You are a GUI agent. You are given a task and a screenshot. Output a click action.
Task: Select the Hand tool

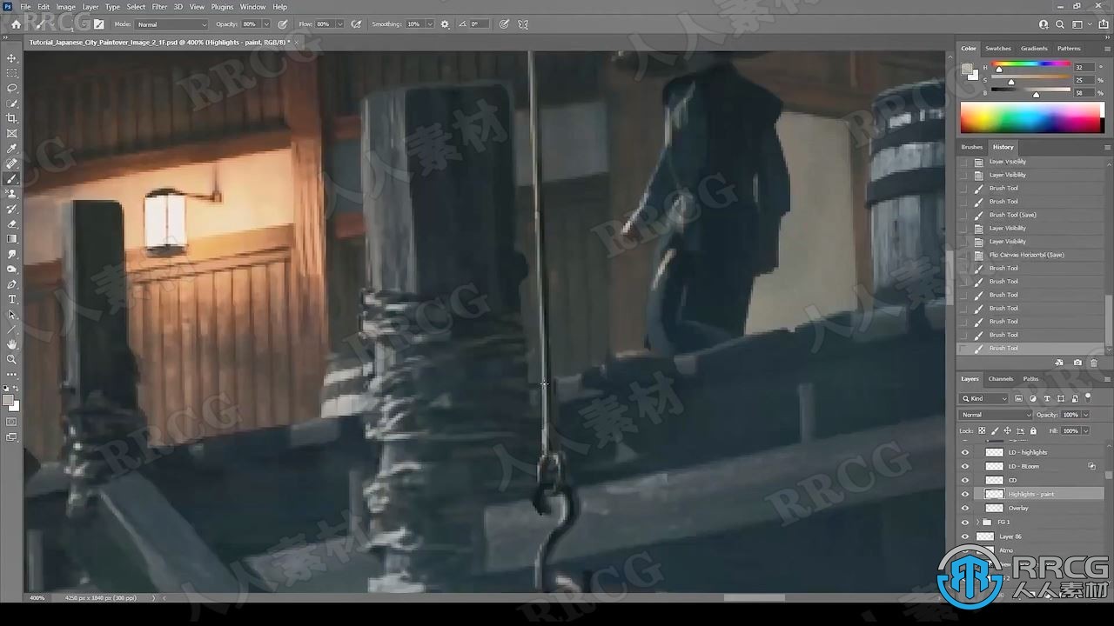pos(11,344)
